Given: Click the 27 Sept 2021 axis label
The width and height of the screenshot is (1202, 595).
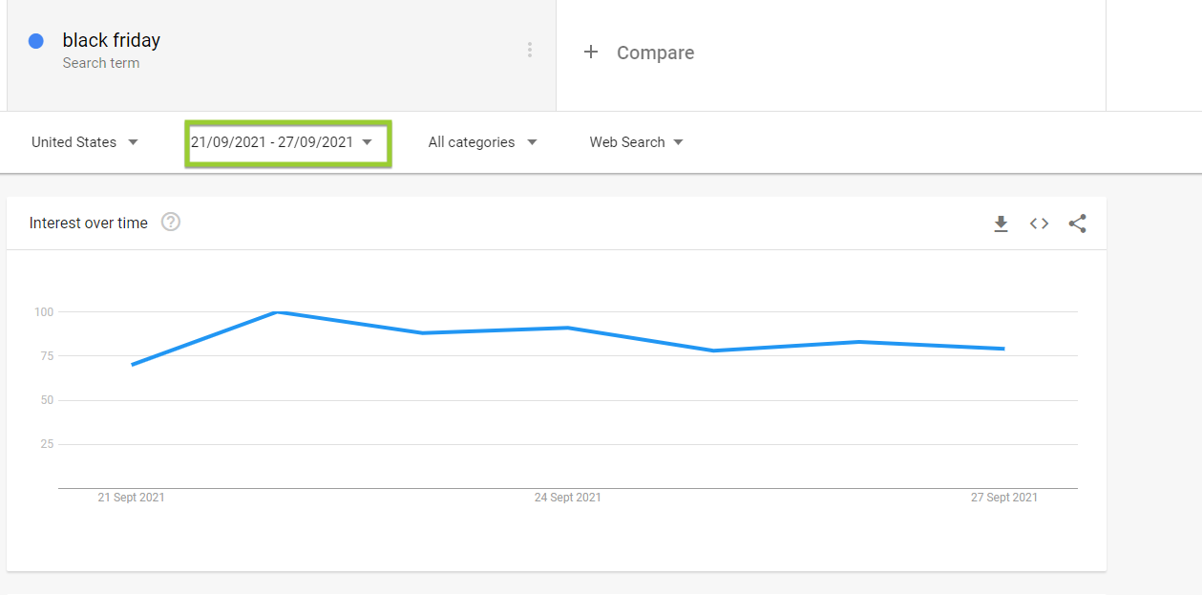Looking at the screenshot, I should 1004,497.
